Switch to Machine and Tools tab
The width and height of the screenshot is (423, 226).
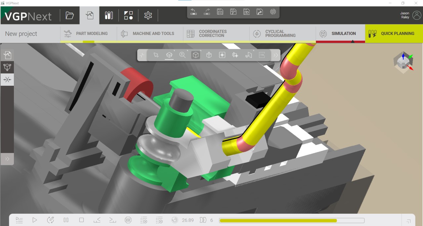point(148,33)
